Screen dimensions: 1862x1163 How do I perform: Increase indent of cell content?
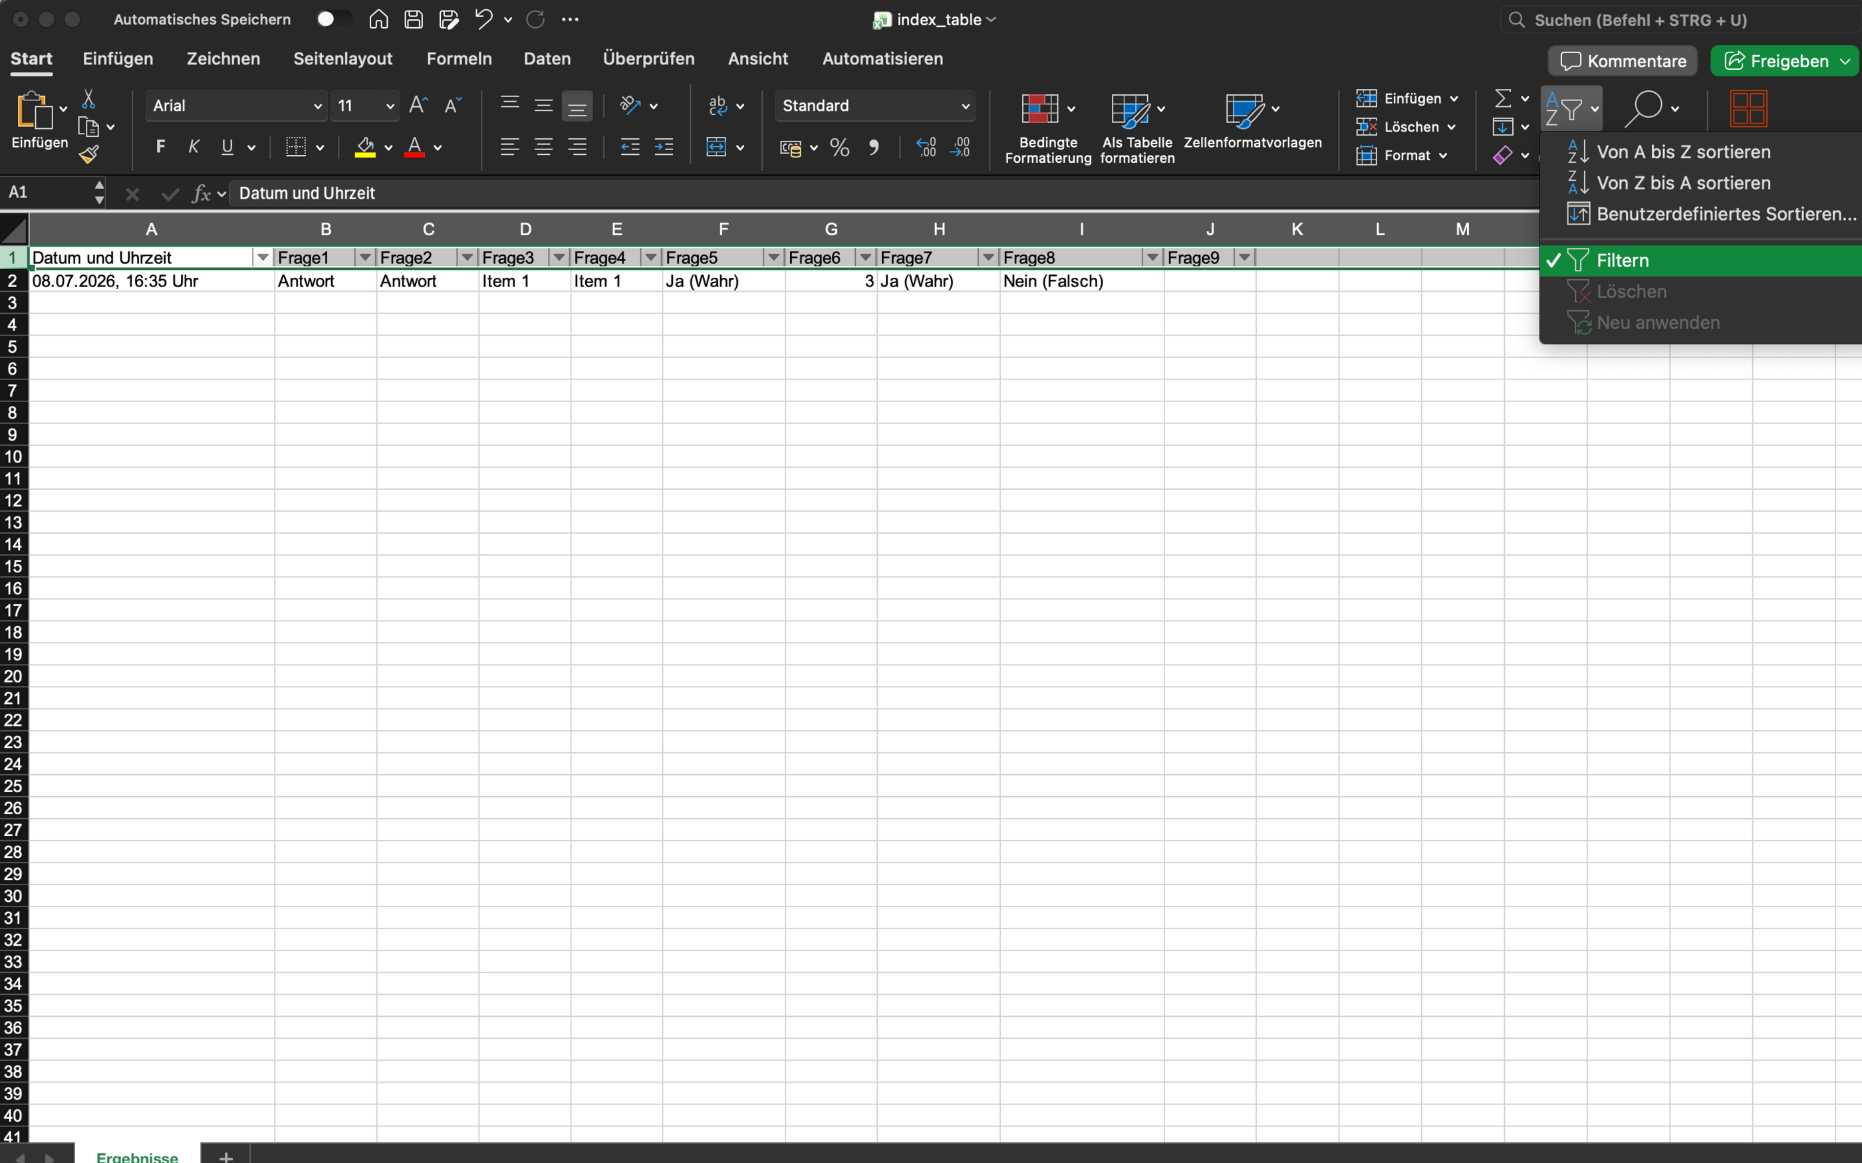(x=664, y=147)
